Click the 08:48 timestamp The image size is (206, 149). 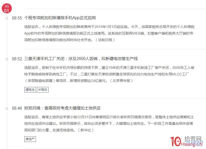click(17, 108)
